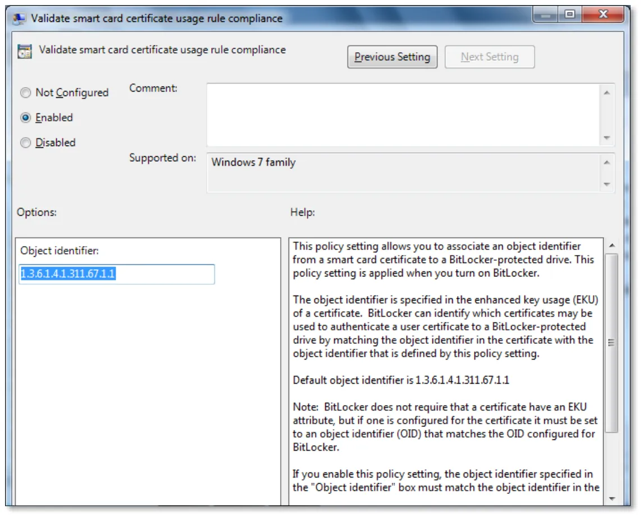Click the Supported on scroll up arrow

607,162
